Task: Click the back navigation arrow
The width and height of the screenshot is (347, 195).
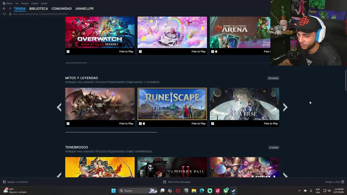Action: tap(4, 9)
